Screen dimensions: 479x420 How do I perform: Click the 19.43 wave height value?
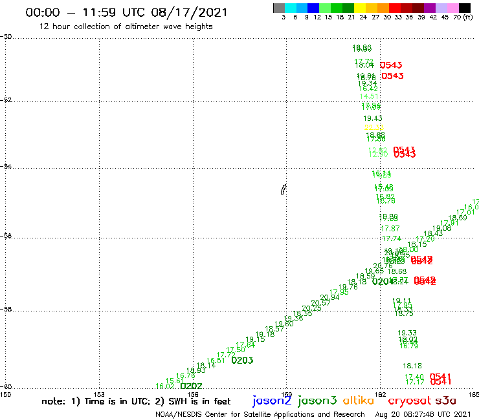pyautogui.click(x=373, y=118)
